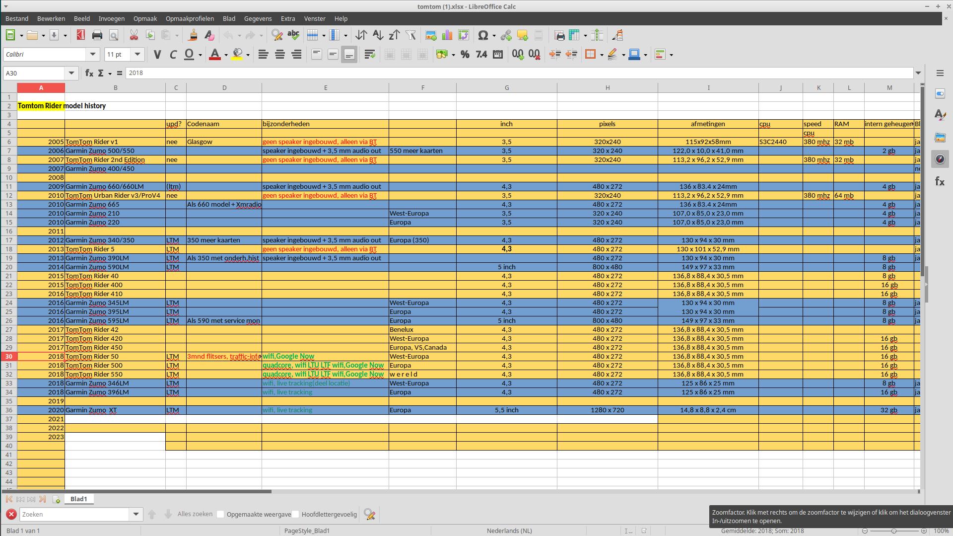Viewport: 953px width, 536px height.
Task: Click the Sort ascending icon
Action: [378, 35]
